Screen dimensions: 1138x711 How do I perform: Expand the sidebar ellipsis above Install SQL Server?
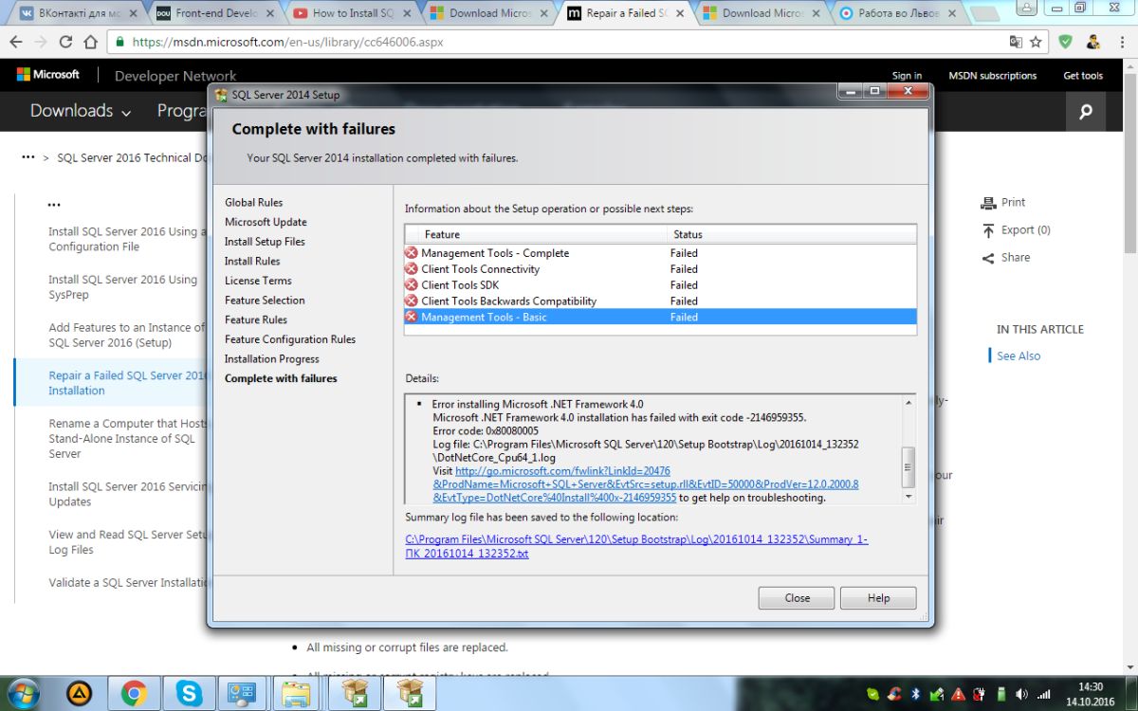tap(54, 204)
